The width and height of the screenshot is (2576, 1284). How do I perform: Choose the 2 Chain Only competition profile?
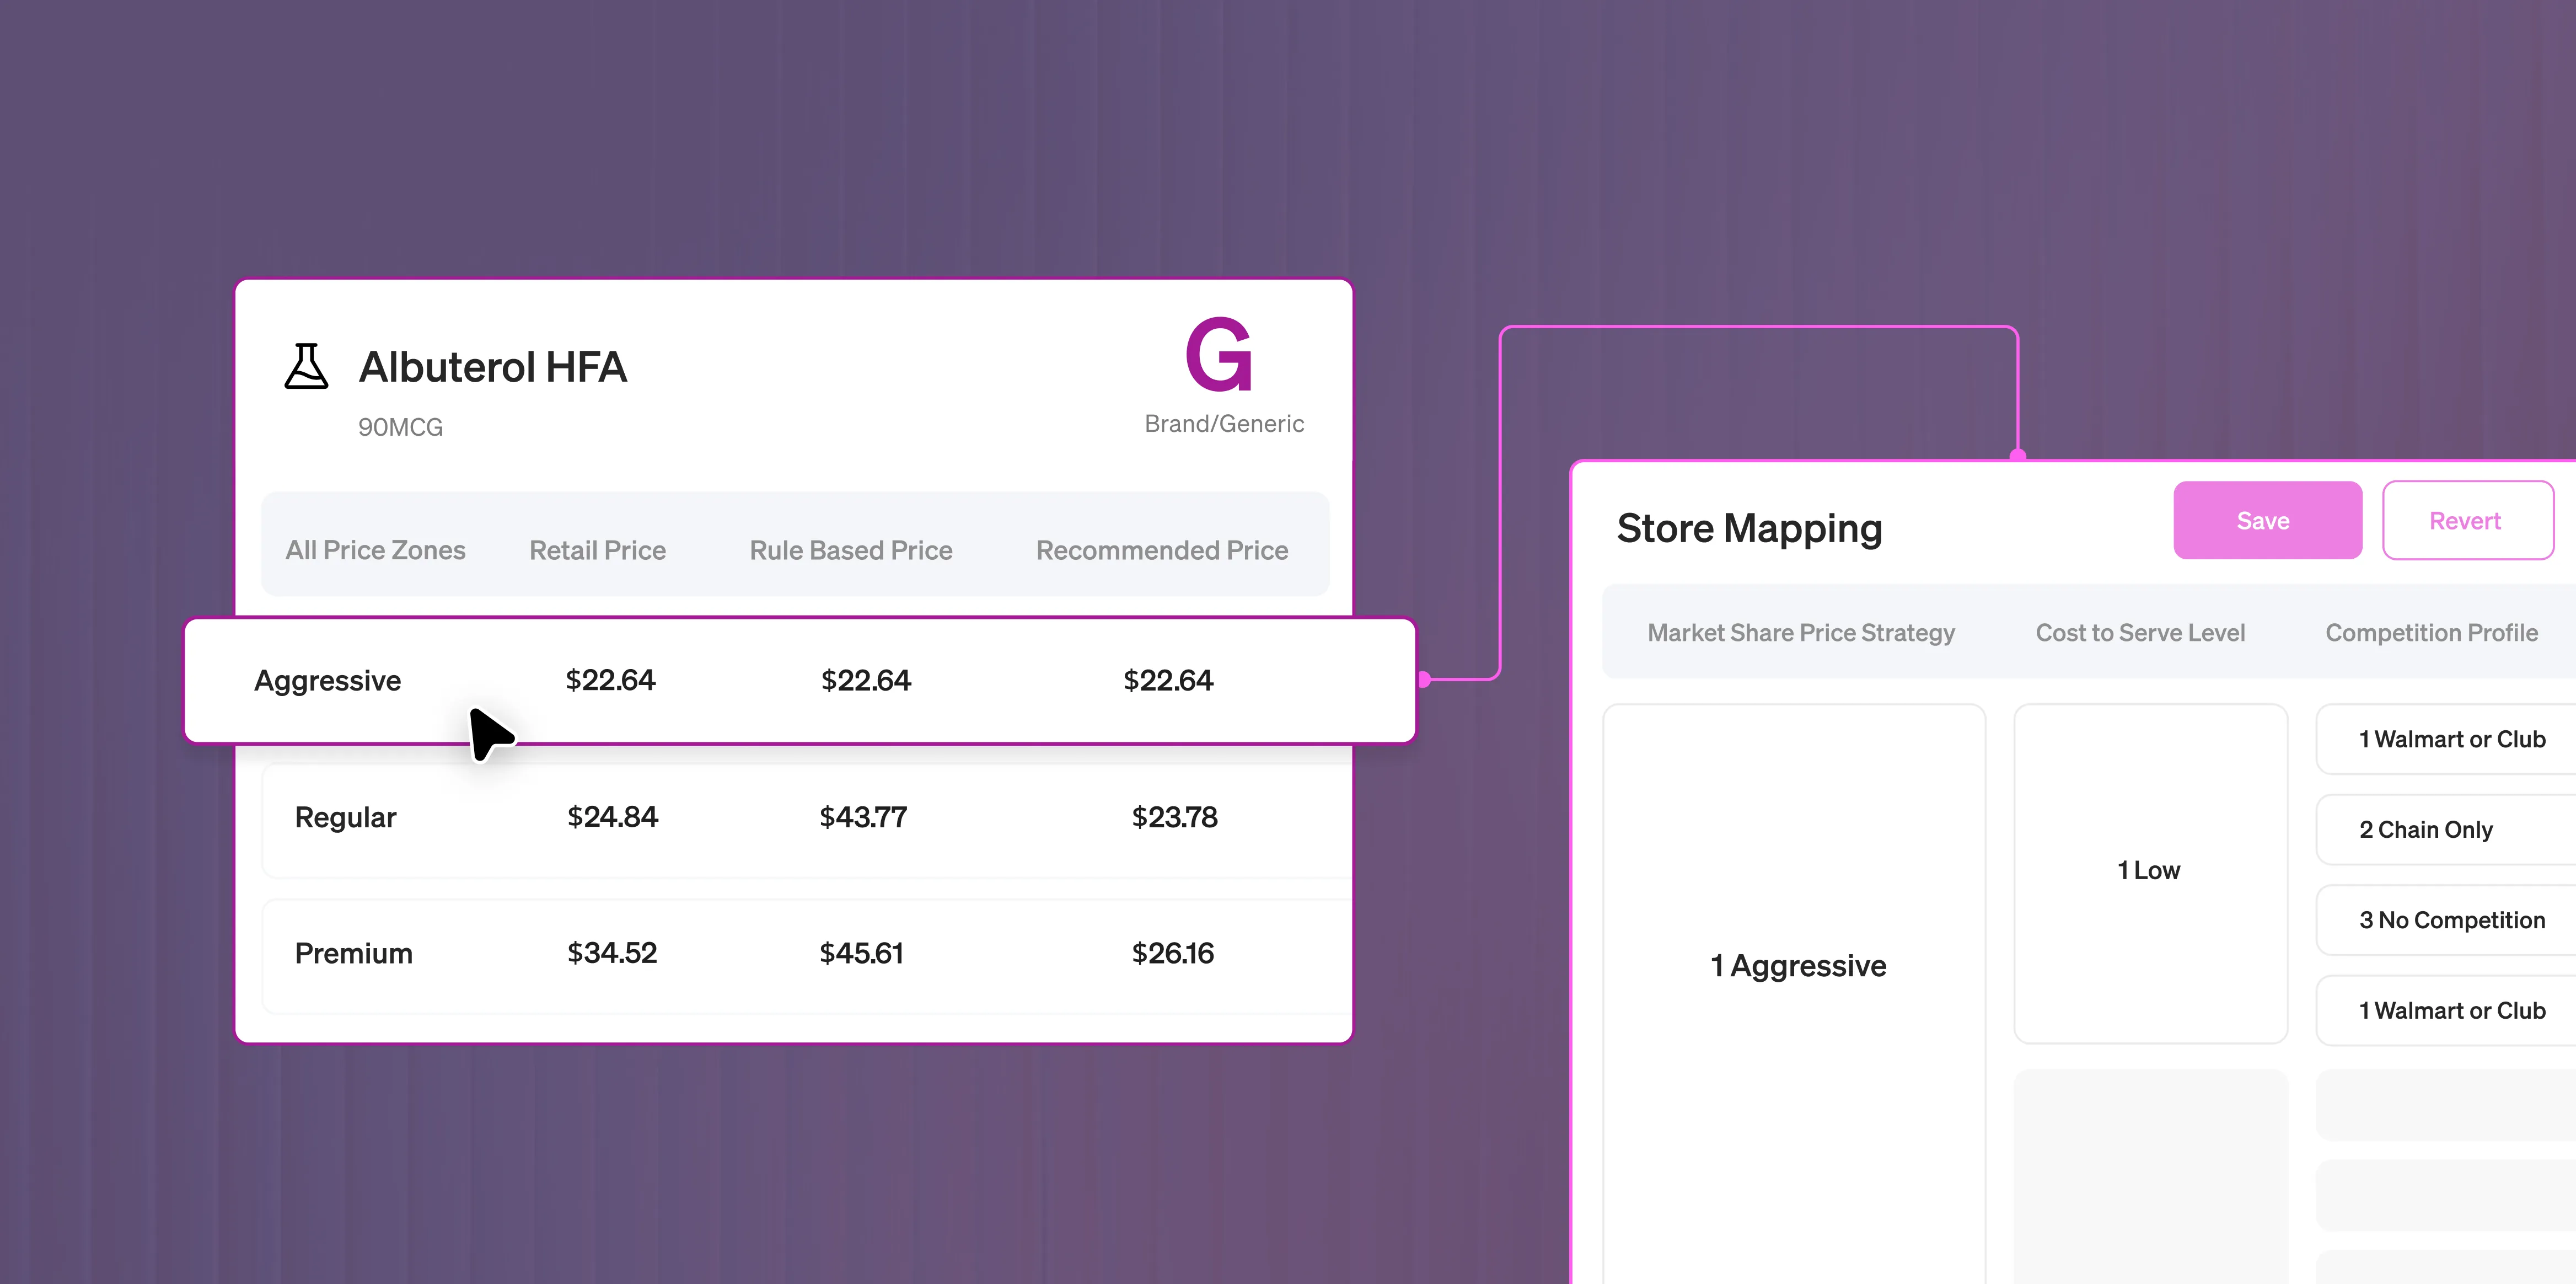(x=2425, y=830)
